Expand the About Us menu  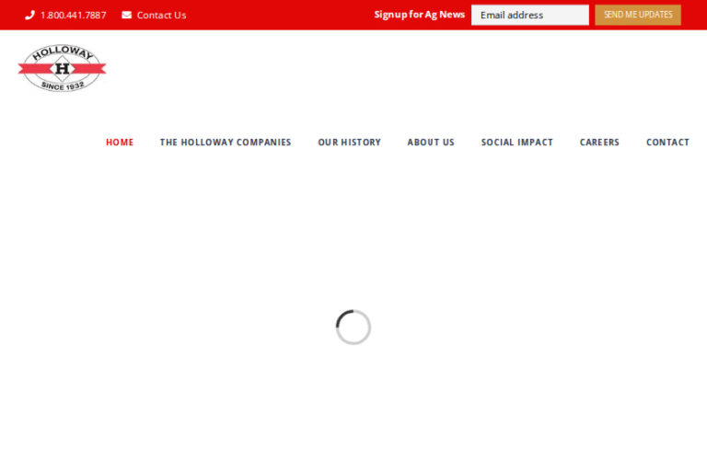click(x=431, y=143)
